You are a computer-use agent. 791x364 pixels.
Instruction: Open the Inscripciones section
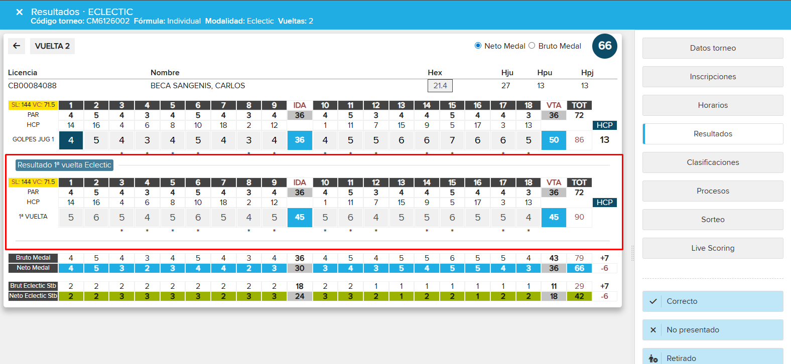click(x=713, y=77)
